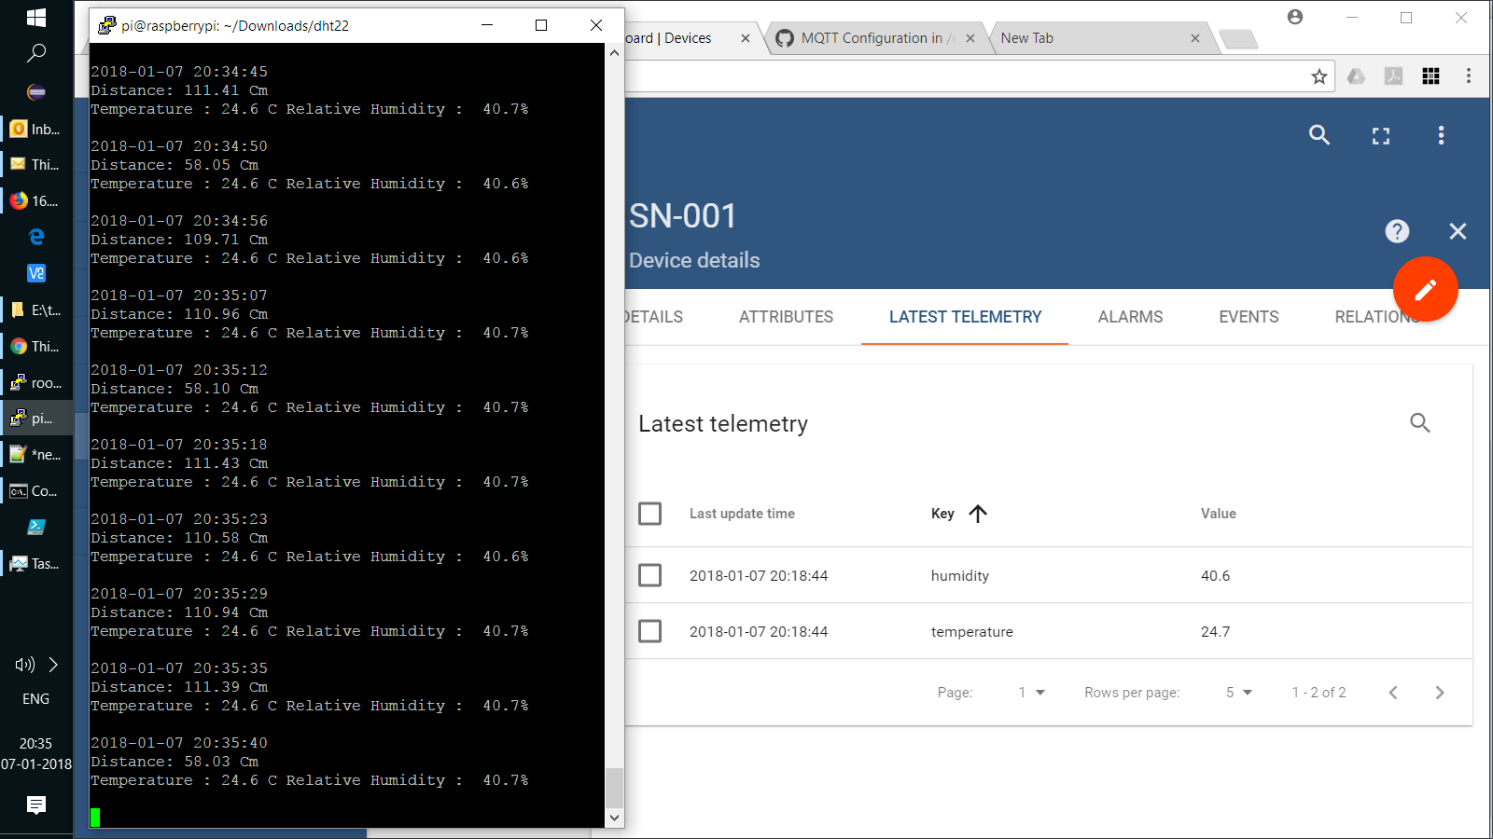Viewport: 1493px width, 839px height.
Task: Switch to the ALARMS tab
Action: (1130, 317)
